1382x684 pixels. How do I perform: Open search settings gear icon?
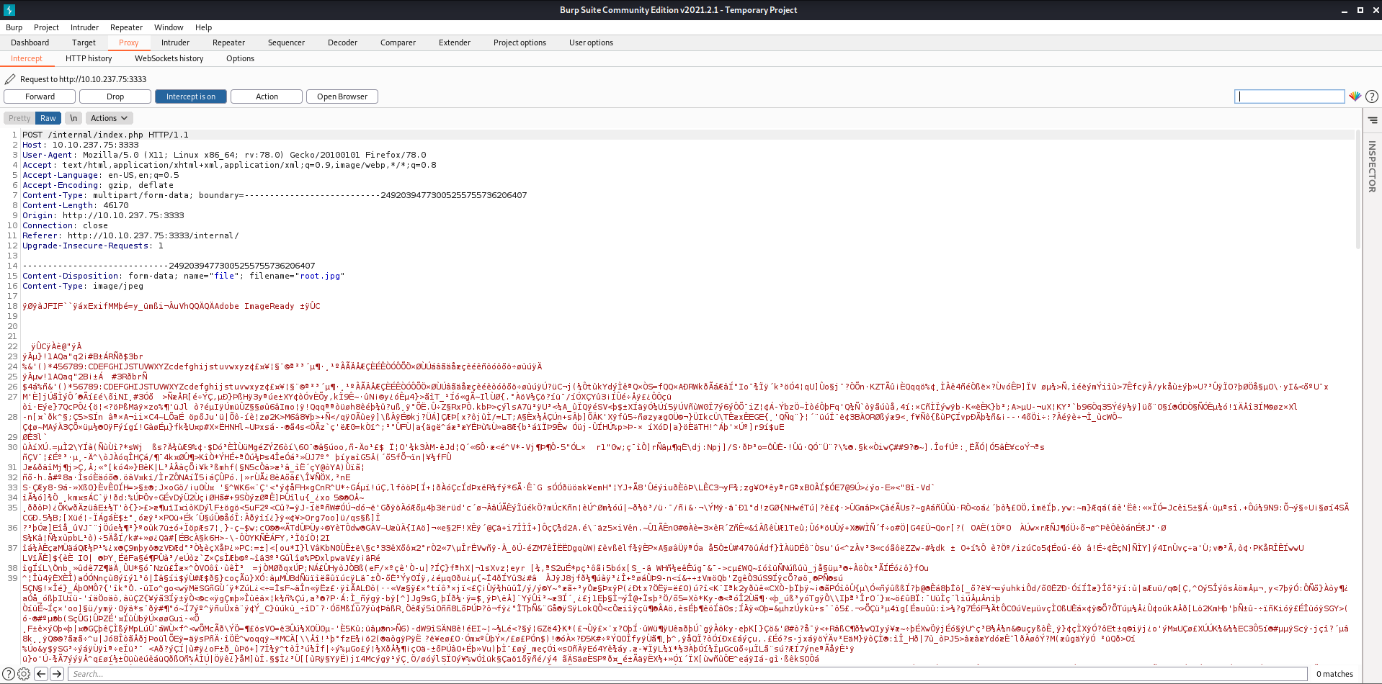tap(24, 674)
